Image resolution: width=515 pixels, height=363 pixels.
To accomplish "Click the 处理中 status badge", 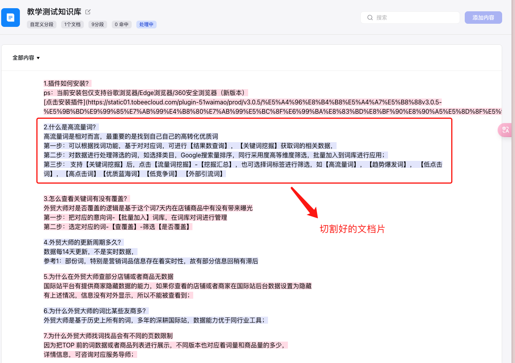I will 146,25.
